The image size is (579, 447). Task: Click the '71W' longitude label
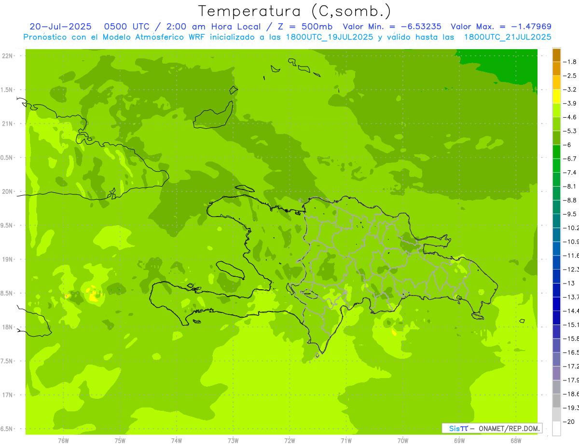[x=346, y=441]
